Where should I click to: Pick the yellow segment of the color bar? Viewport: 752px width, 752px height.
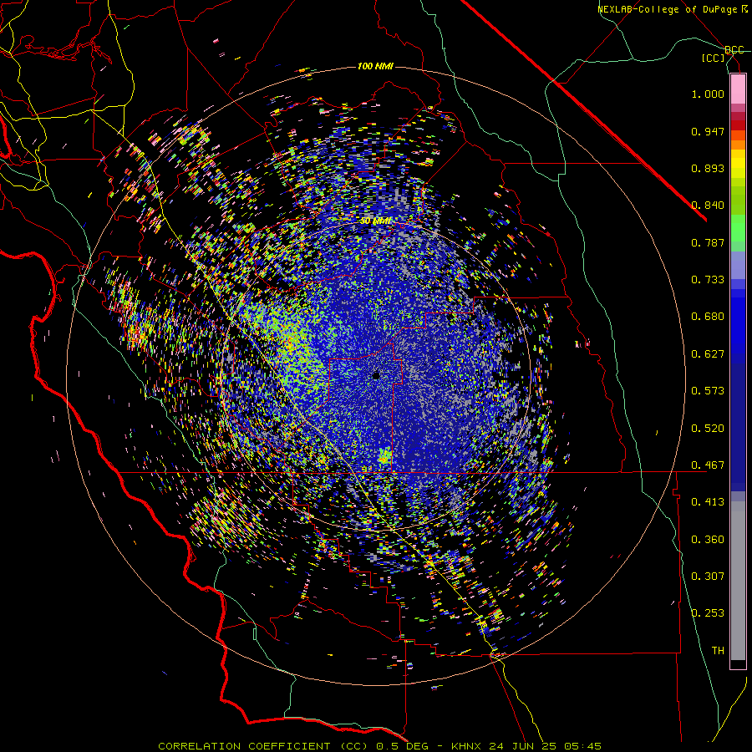pos(738,164)
